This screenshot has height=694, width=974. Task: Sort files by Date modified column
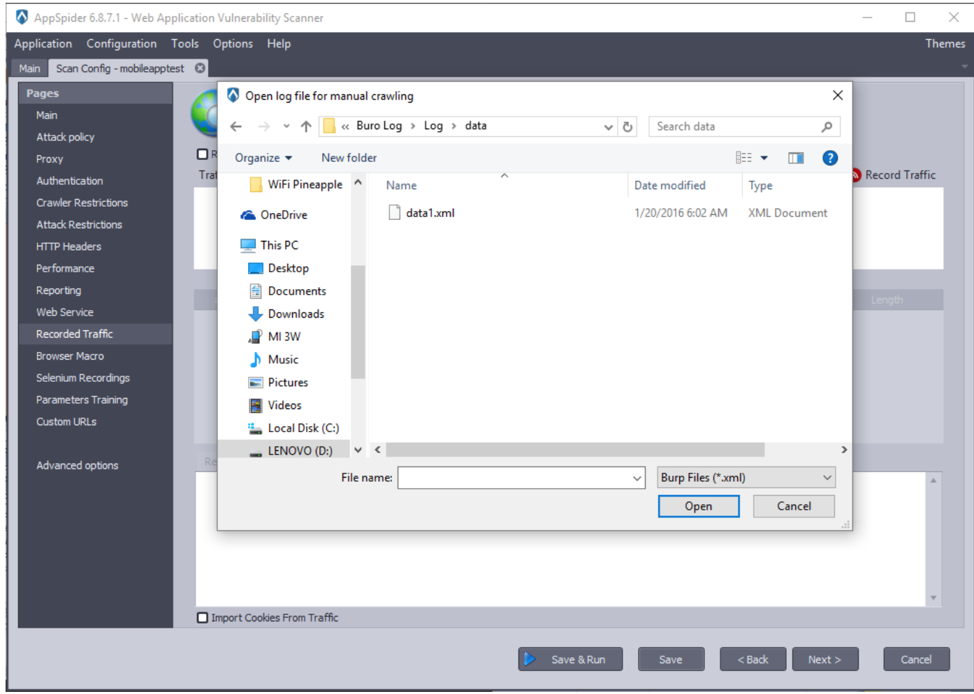(669, 186)
